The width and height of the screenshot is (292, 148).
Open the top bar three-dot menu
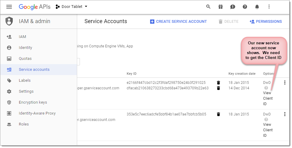coord(269,7)
